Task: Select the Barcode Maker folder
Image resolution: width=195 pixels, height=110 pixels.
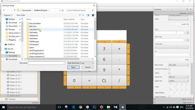Action: pos(35,24)
